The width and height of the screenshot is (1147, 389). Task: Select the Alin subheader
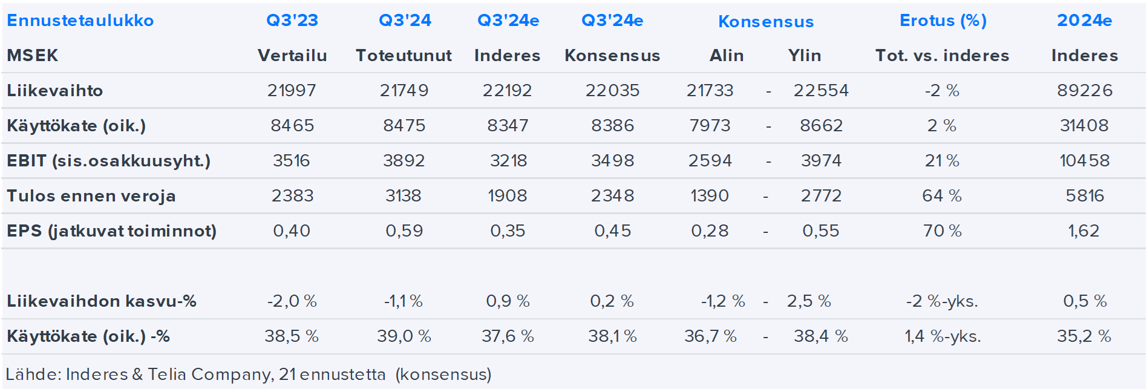pos(726,56)
